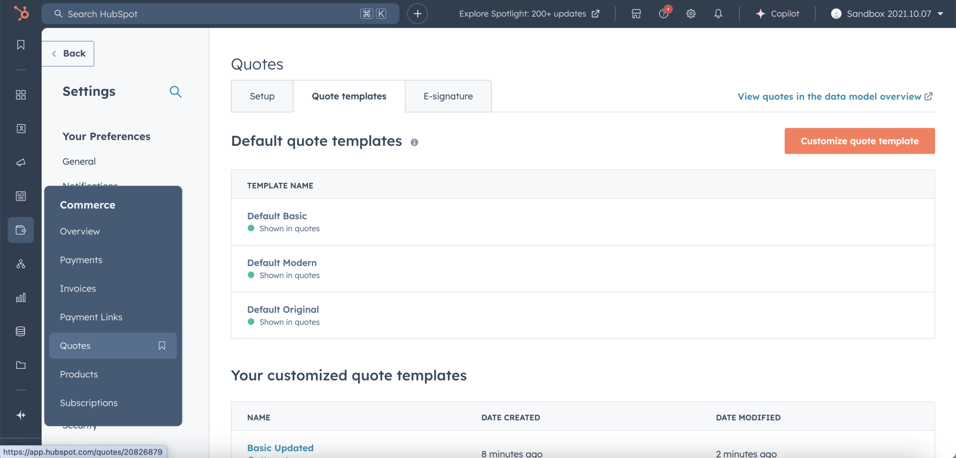Switch to the Setup tab
956x458 pixels.
pyautogui.click(x=262, y=96)
